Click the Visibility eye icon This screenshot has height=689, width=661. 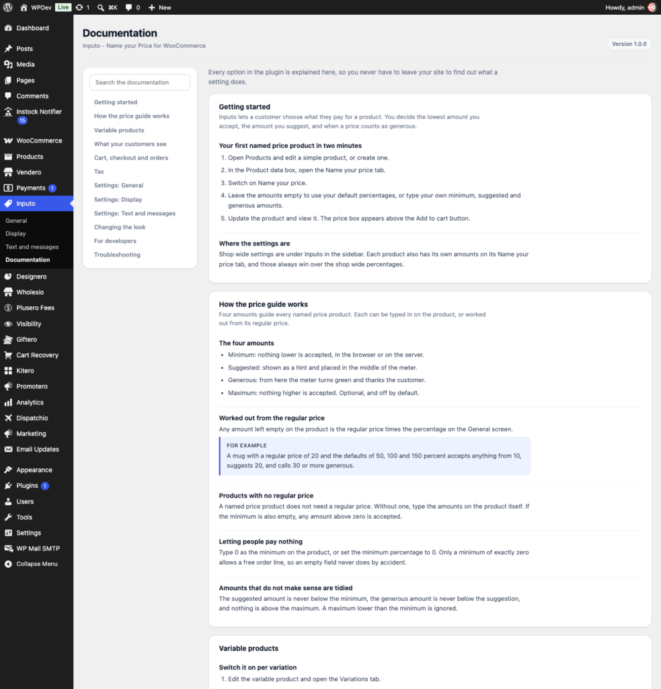click(8, 324)
